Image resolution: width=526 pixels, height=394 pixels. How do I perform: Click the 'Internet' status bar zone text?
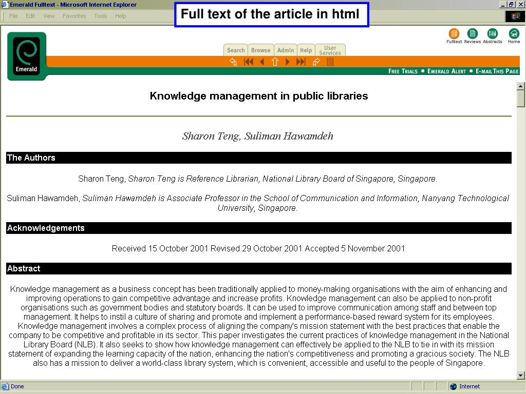(469, 386)
